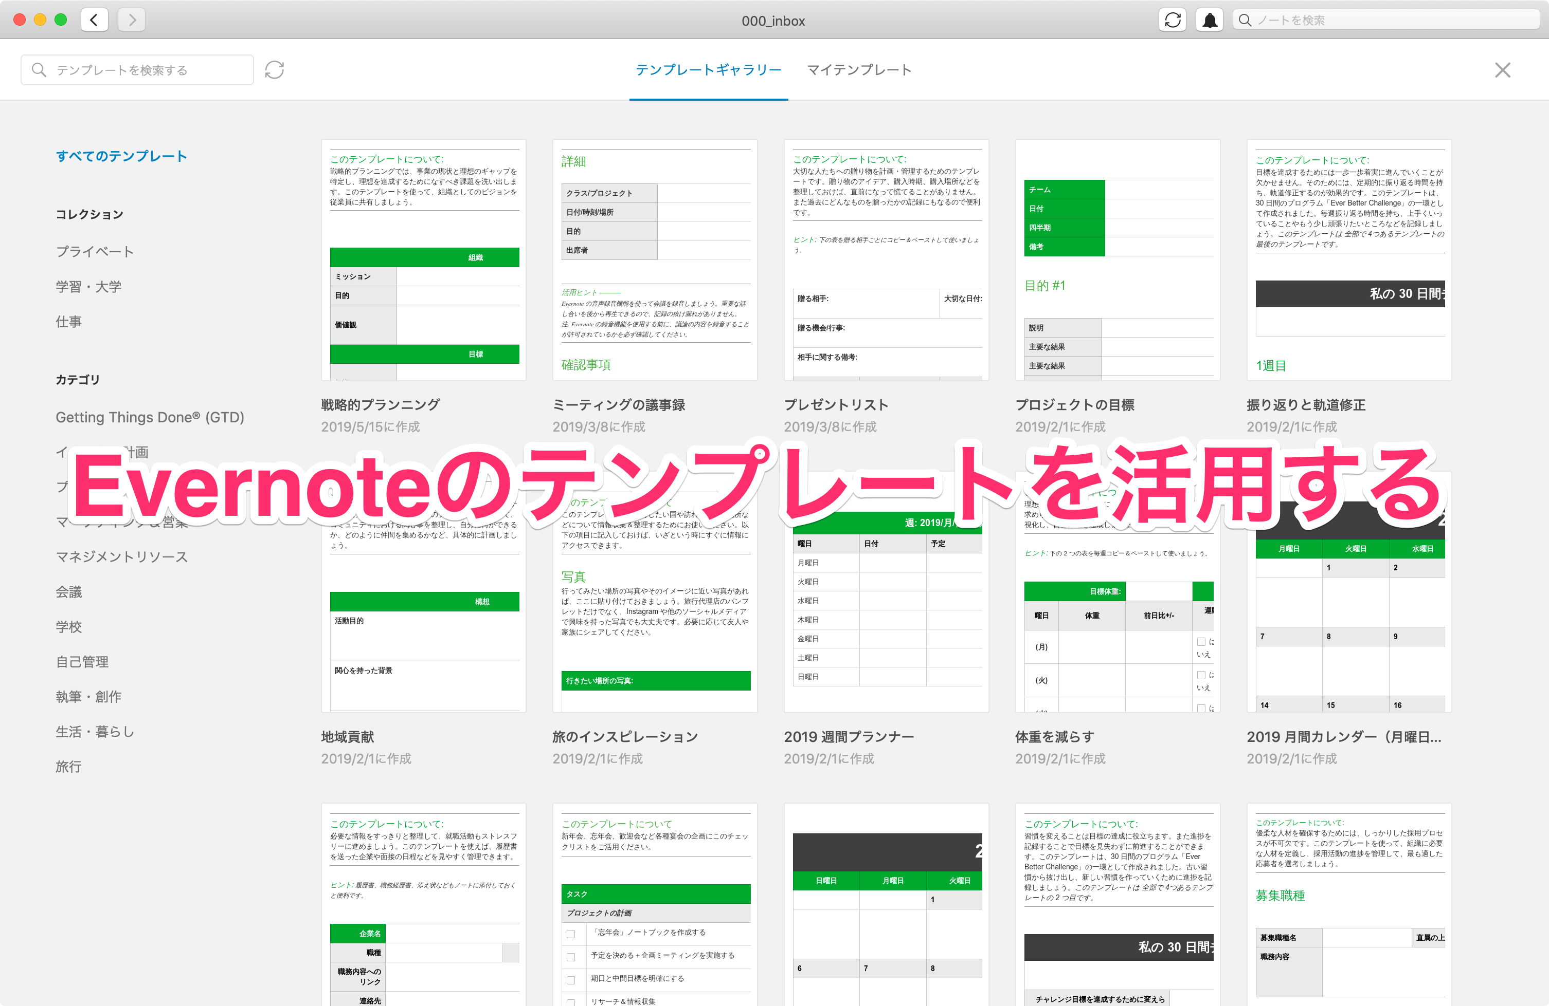Open ミーティングの議事録 template thumbnail
The height and width of the screenshot is (1006, 1549).
pyautogui.click(x=655, y=260)
